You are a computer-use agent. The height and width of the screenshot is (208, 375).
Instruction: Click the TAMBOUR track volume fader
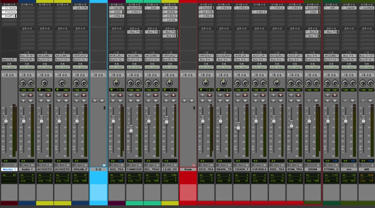point(131,129)
